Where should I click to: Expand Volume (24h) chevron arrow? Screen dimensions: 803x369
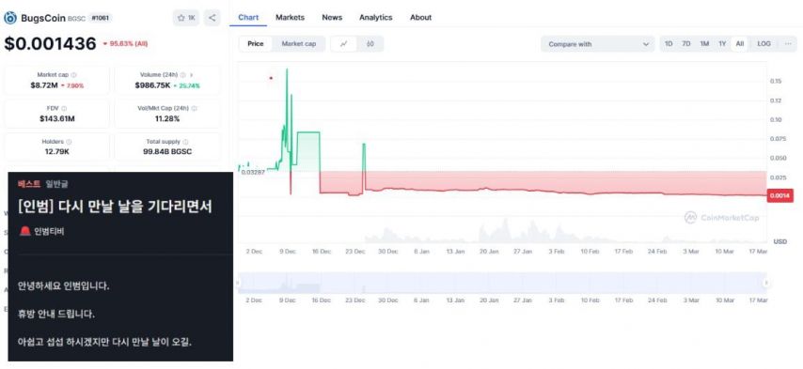[192, 74]
